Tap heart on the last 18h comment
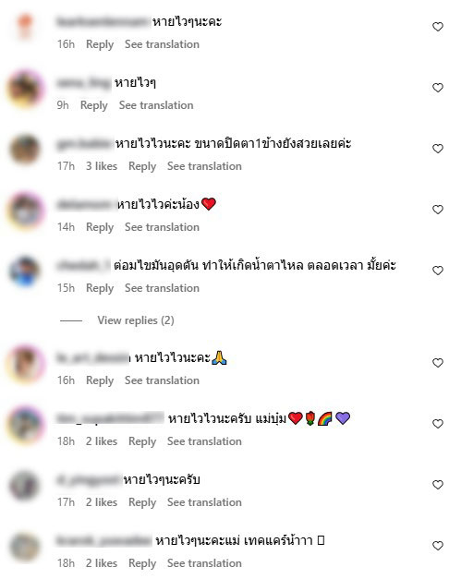This screenshot has width=449, height=579. point(438,546)
